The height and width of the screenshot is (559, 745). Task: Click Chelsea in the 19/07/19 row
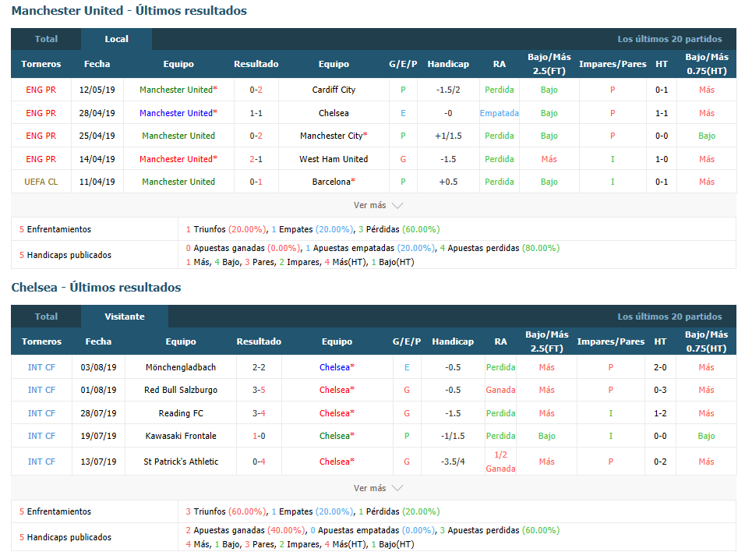337,436
